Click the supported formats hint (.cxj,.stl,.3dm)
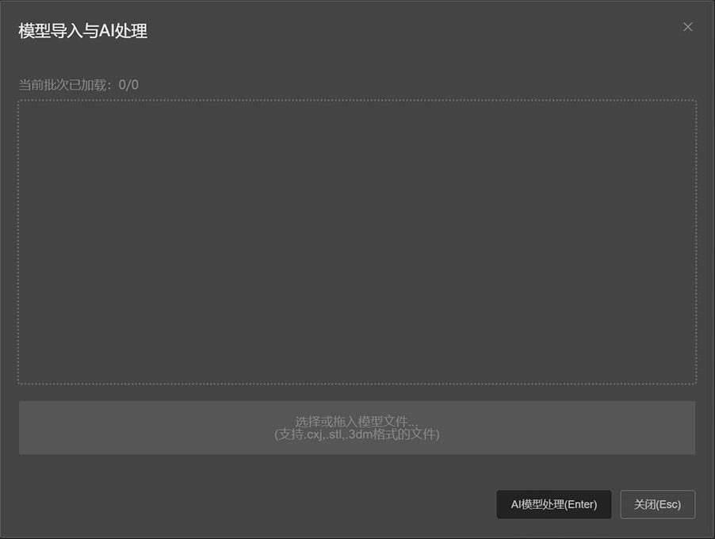This screenshot has width=715, height=539. click(x=357, y=434)
